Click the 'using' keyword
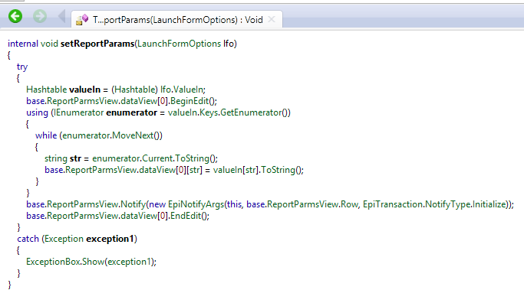The image size is (524, 303). coord(37,112)
